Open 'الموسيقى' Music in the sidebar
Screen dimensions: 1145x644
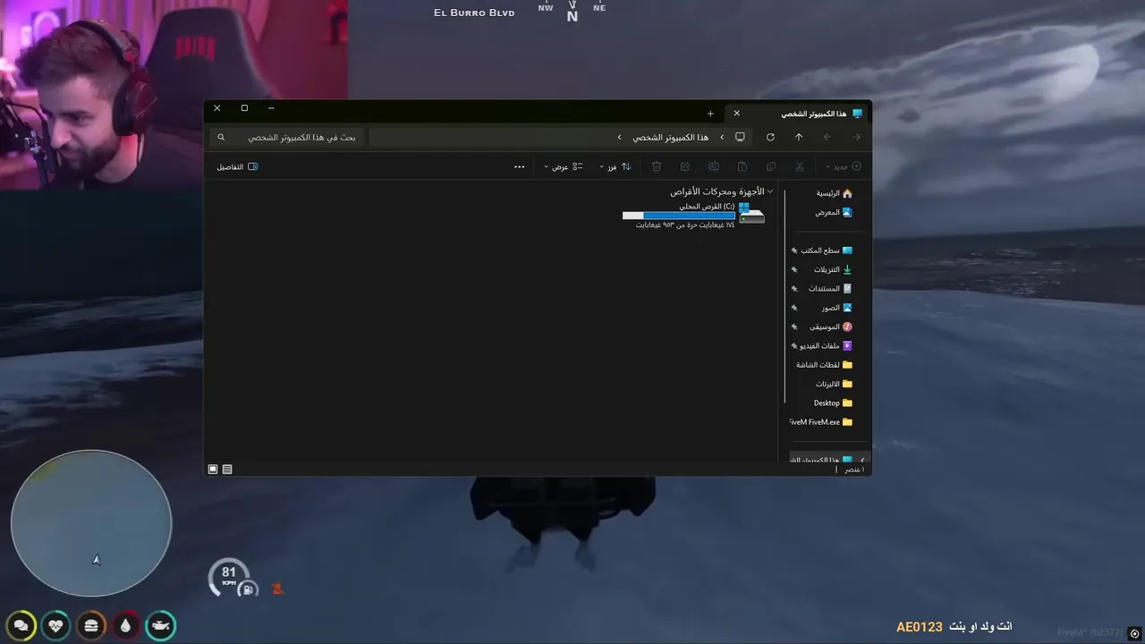coord(831,326)
